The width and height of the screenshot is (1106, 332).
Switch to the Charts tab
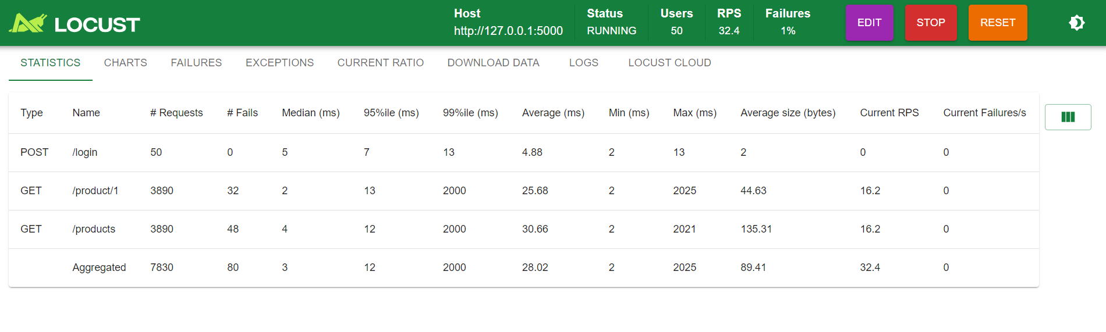(x=125, y=63)
